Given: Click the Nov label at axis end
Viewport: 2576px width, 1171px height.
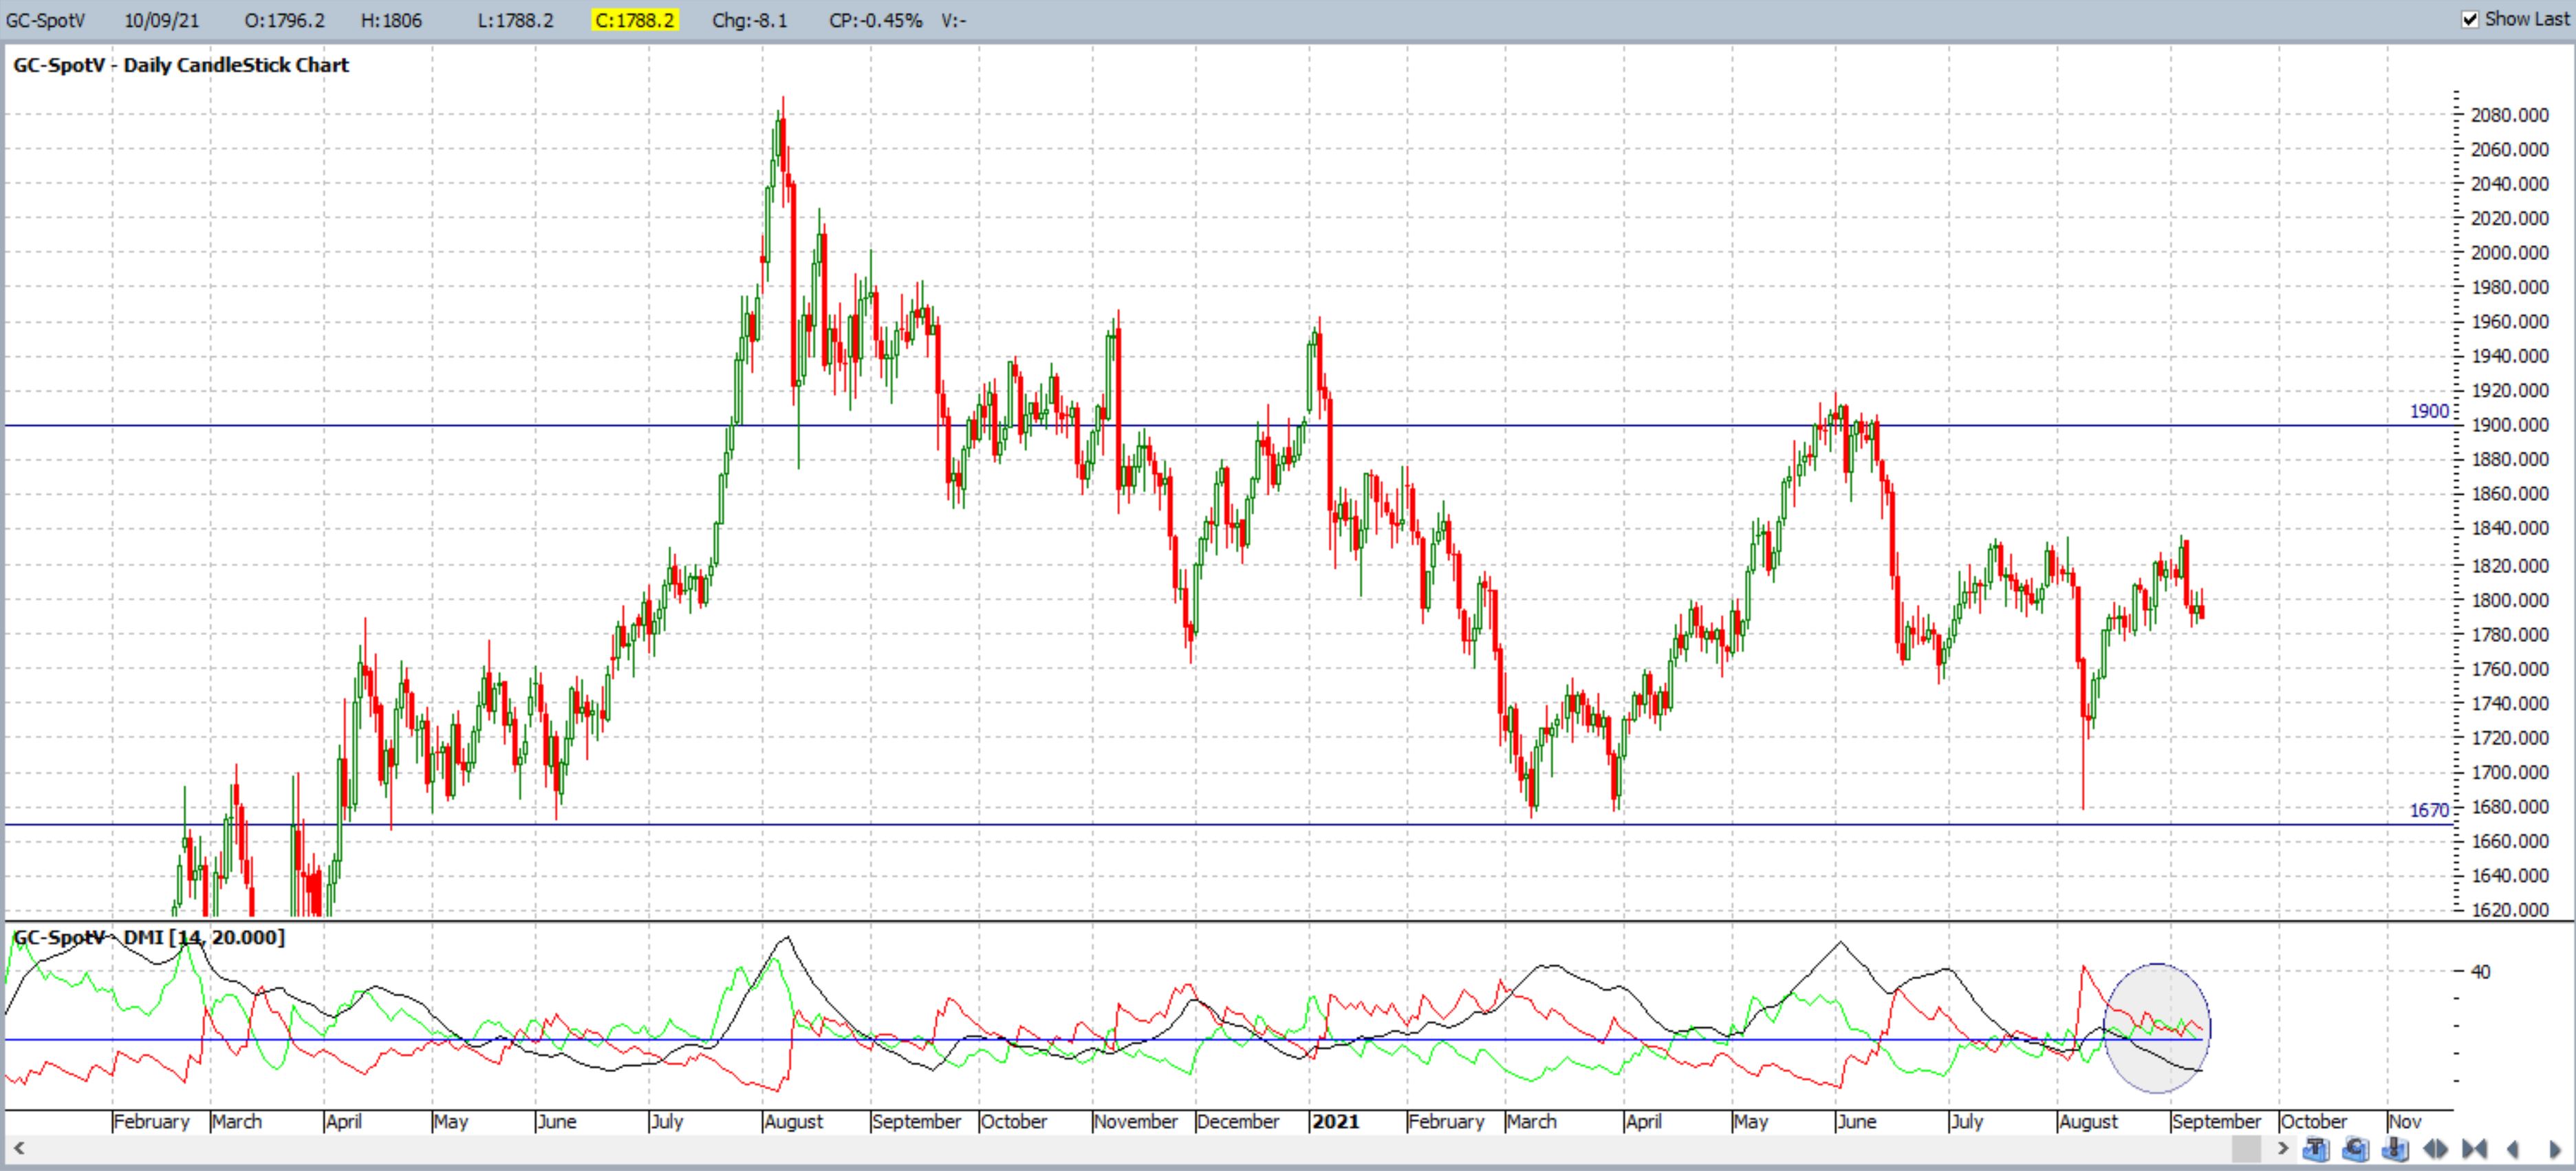Looking at the screenshot, I should [x=2404, y=1121].
